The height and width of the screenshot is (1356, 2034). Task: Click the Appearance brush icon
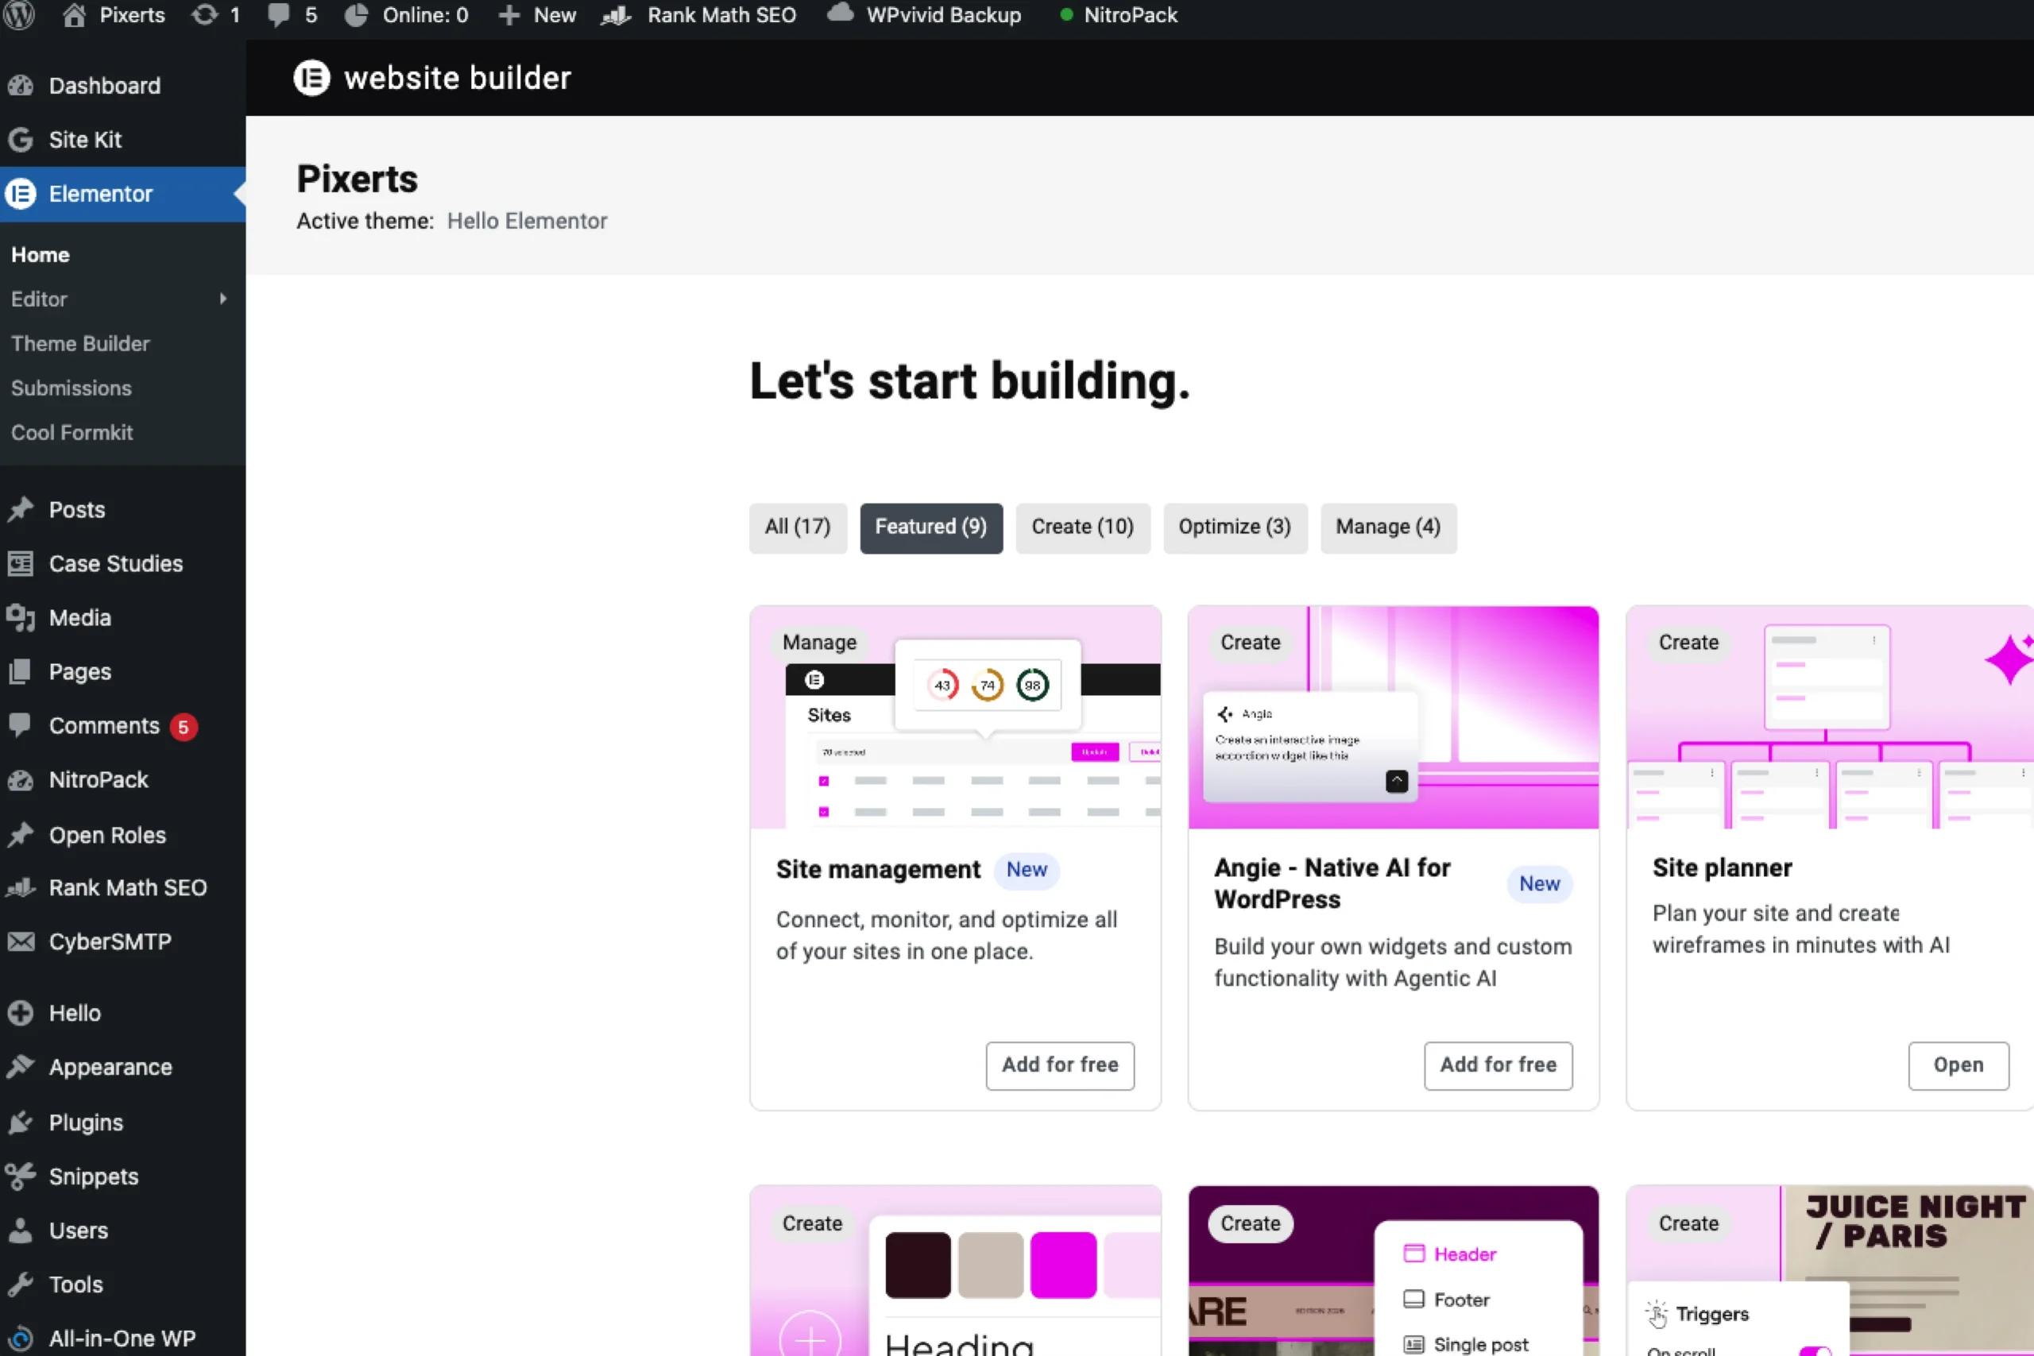click(x=21, y=1067)
